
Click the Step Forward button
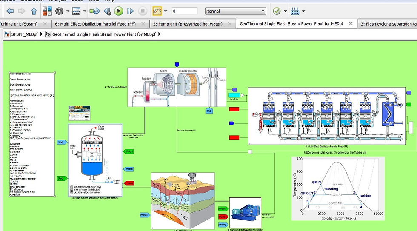point(130,11)
